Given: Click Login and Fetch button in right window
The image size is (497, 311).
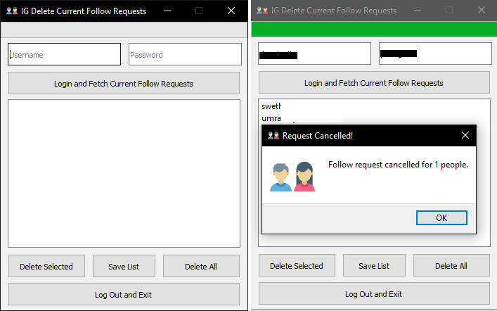Looking at the screenshot, I should (374, 82).
